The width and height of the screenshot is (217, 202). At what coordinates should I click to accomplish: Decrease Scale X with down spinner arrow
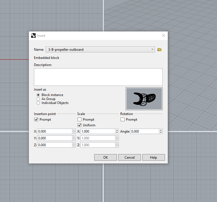pyautogui.click(x=117, y=133)
